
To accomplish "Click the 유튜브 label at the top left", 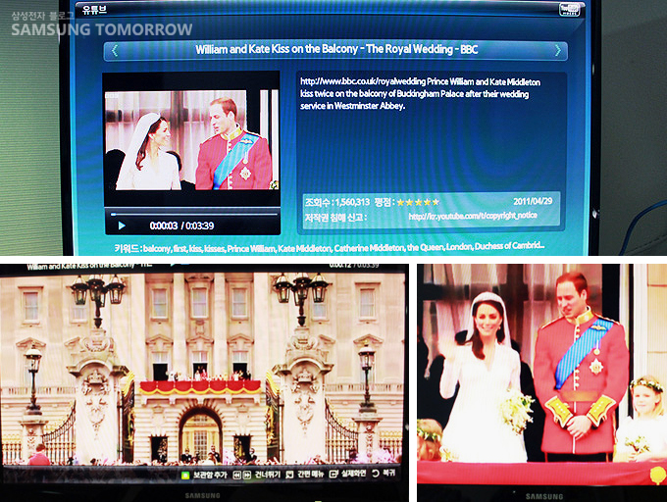I will (x=92, y=10).
